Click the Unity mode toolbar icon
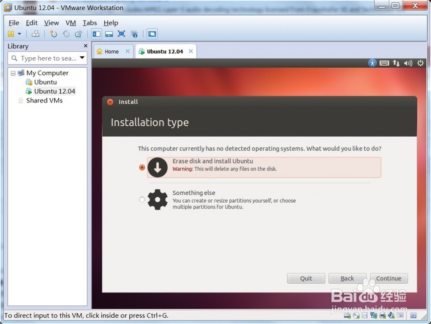This screenshot has height=324, width=431. 134,34
